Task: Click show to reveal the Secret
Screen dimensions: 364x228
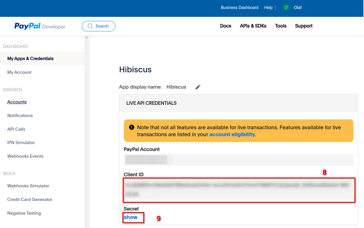Action: tap(131, 217)
